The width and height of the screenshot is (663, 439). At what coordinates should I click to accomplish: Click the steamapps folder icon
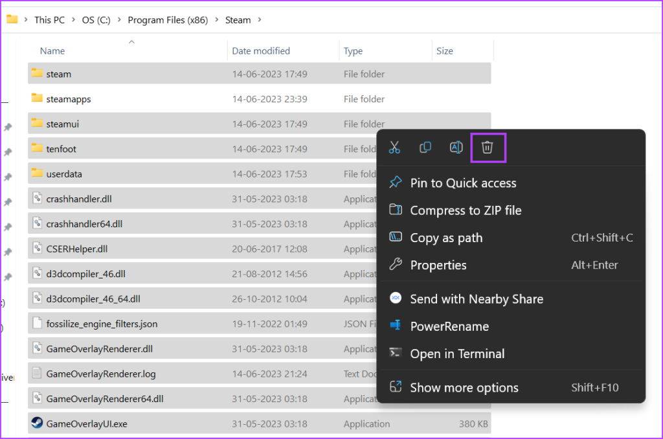pos(37,98)
